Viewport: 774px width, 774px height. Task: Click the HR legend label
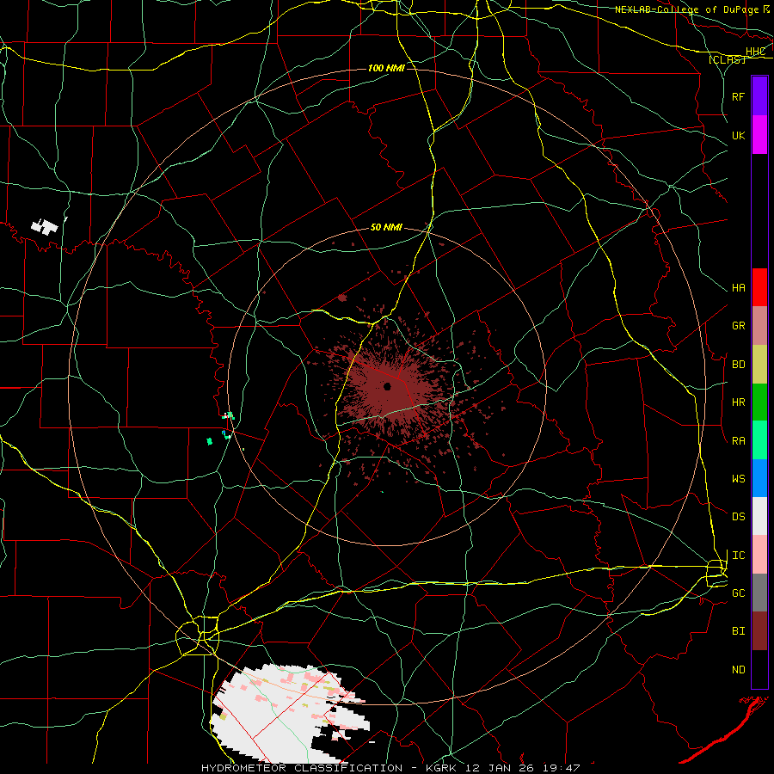tap(739, 402)
